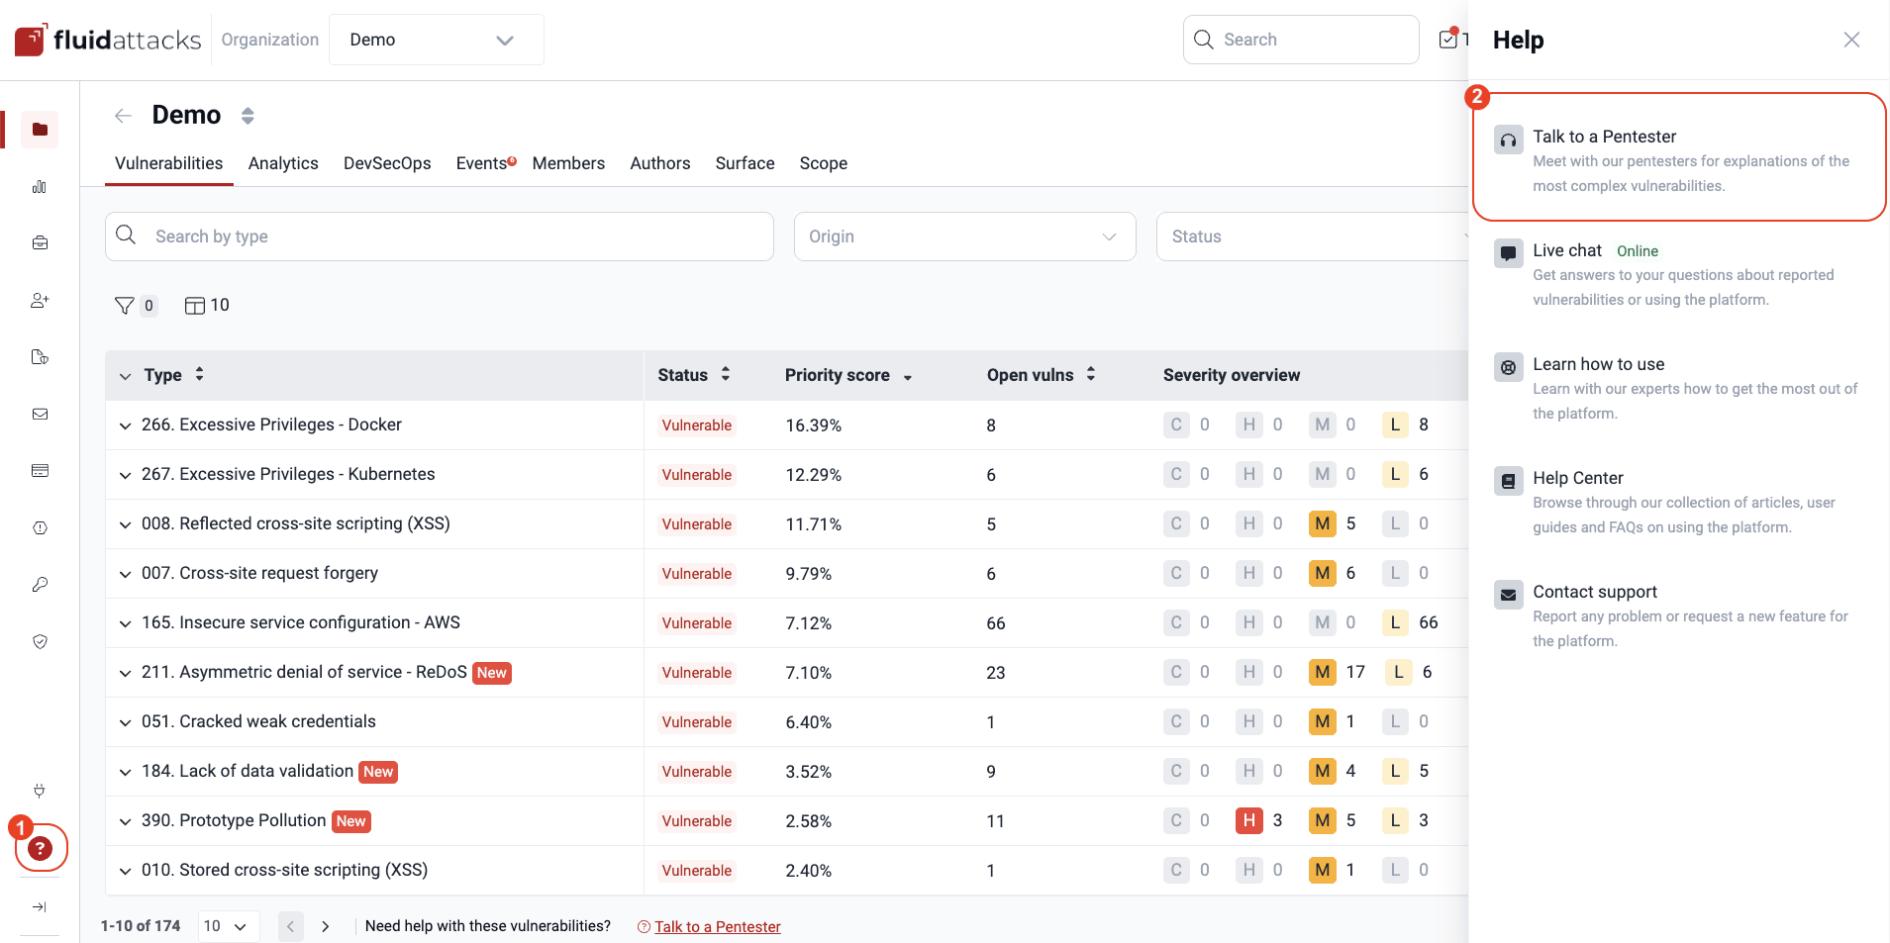Select Live chat in Help panel
The height and width of the screenshot is (943, 1890).
(x=1679, y=274)
